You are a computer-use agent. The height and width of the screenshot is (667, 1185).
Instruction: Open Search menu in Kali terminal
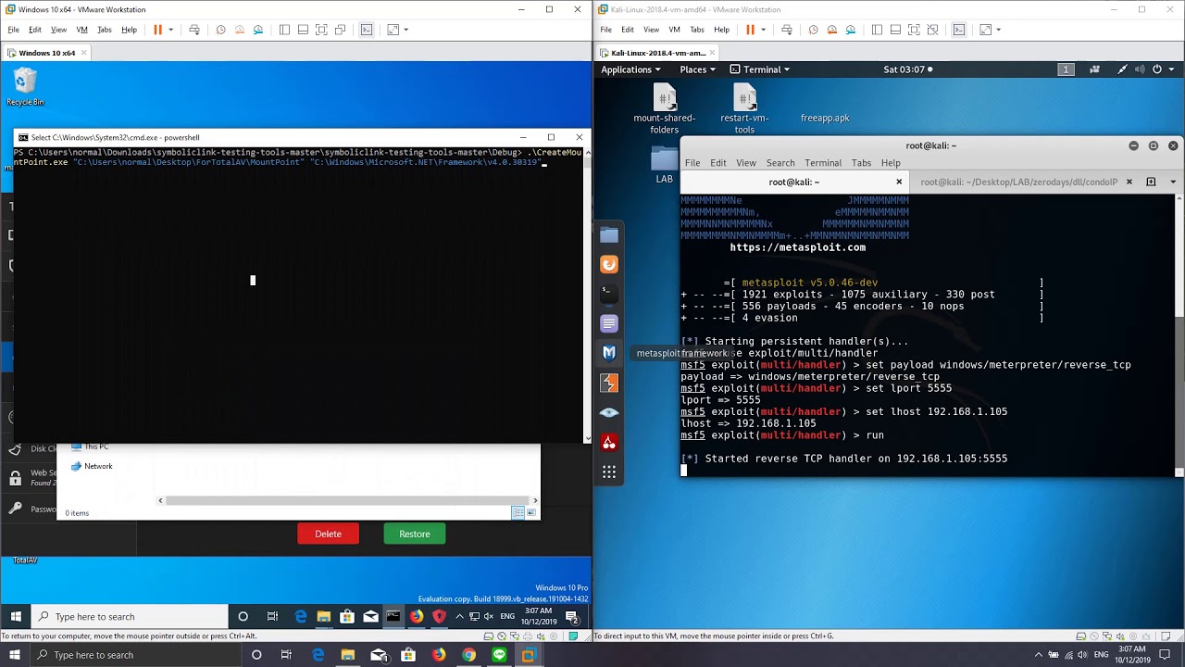point(780,163)
